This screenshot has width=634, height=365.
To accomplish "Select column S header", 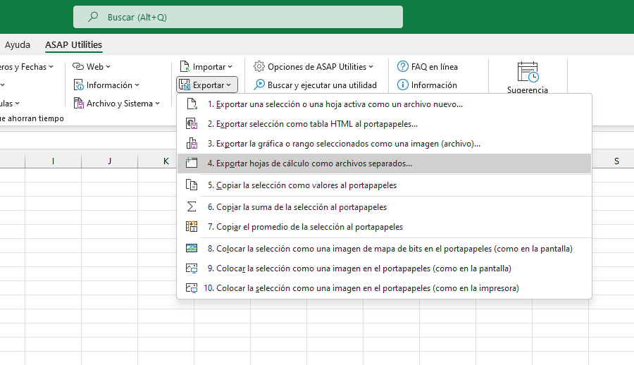I will (616, 161).
